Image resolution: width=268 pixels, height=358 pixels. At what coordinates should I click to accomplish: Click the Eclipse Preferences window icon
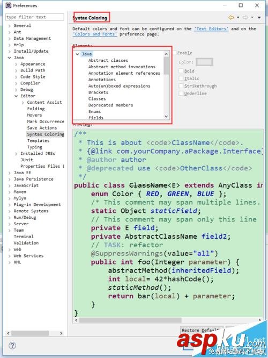(x=9, y=5)
